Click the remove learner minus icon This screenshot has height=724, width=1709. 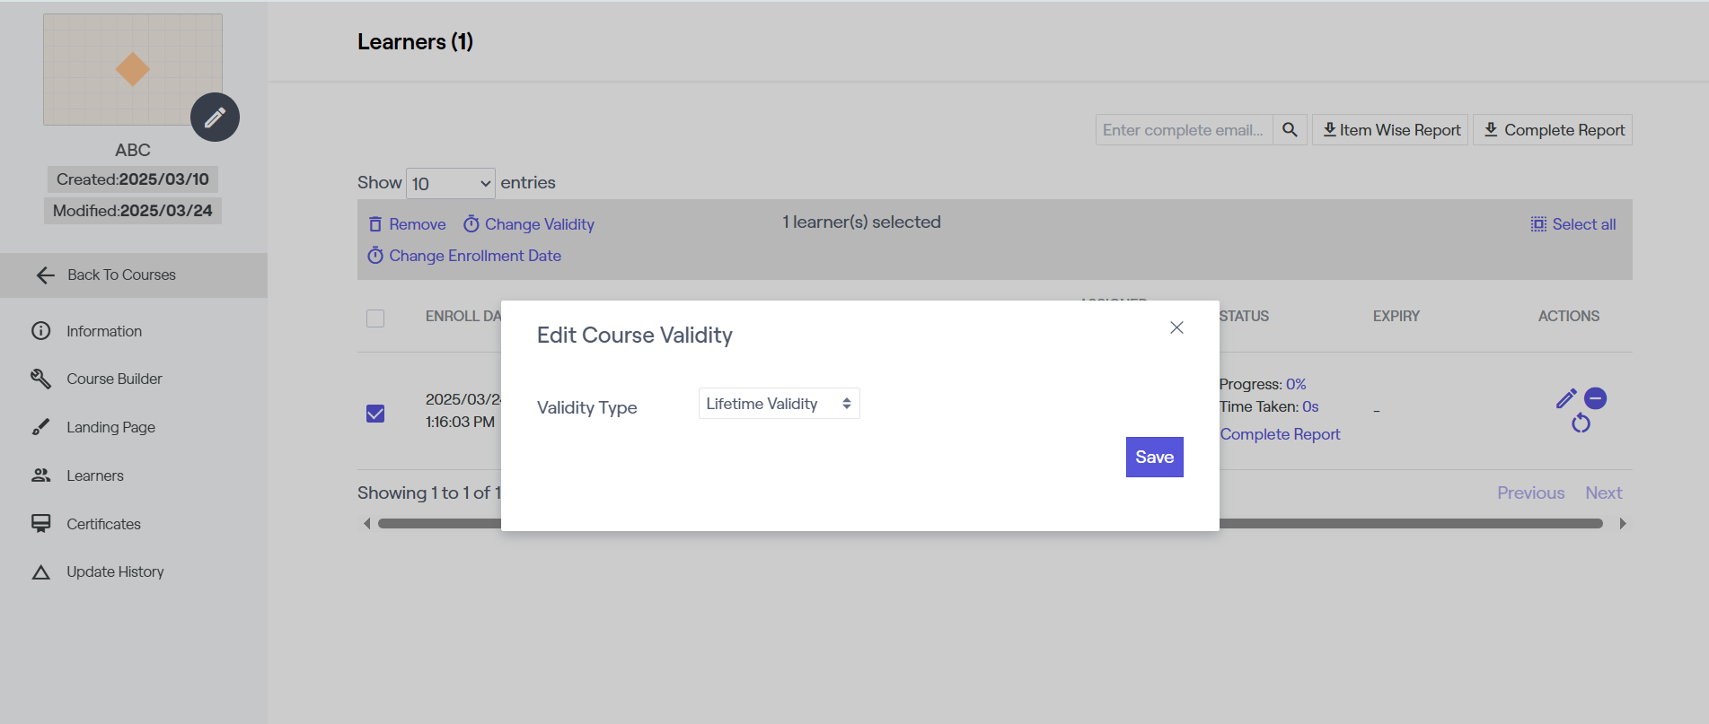coord(1596,398)
